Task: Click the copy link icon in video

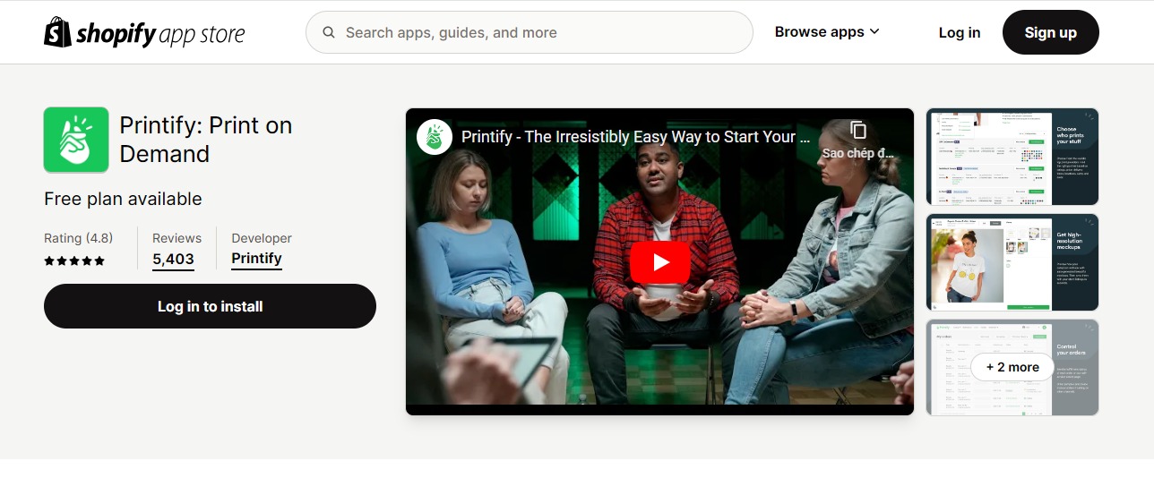Action: point(857,131)
